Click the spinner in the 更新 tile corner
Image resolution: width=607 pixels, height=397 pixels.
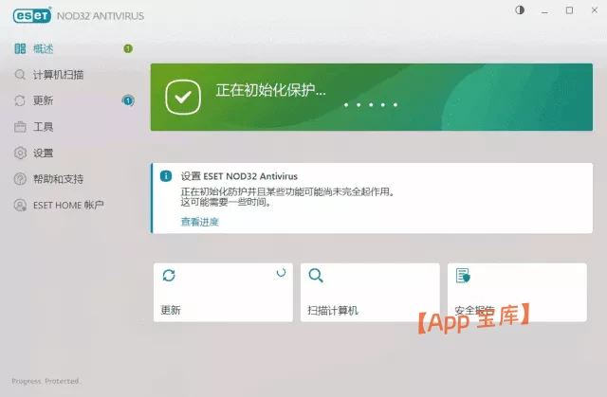tap(281, 273)
